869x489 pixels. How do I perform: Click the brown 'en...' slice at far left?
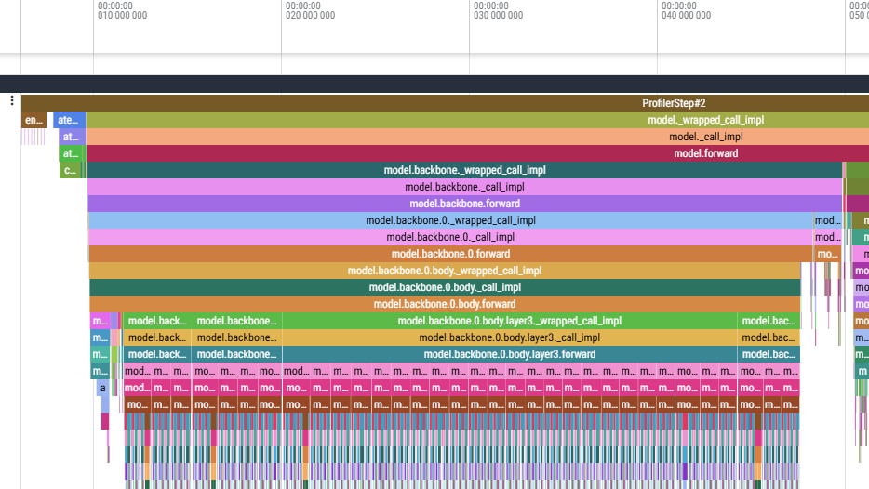[x=33, y=120]
